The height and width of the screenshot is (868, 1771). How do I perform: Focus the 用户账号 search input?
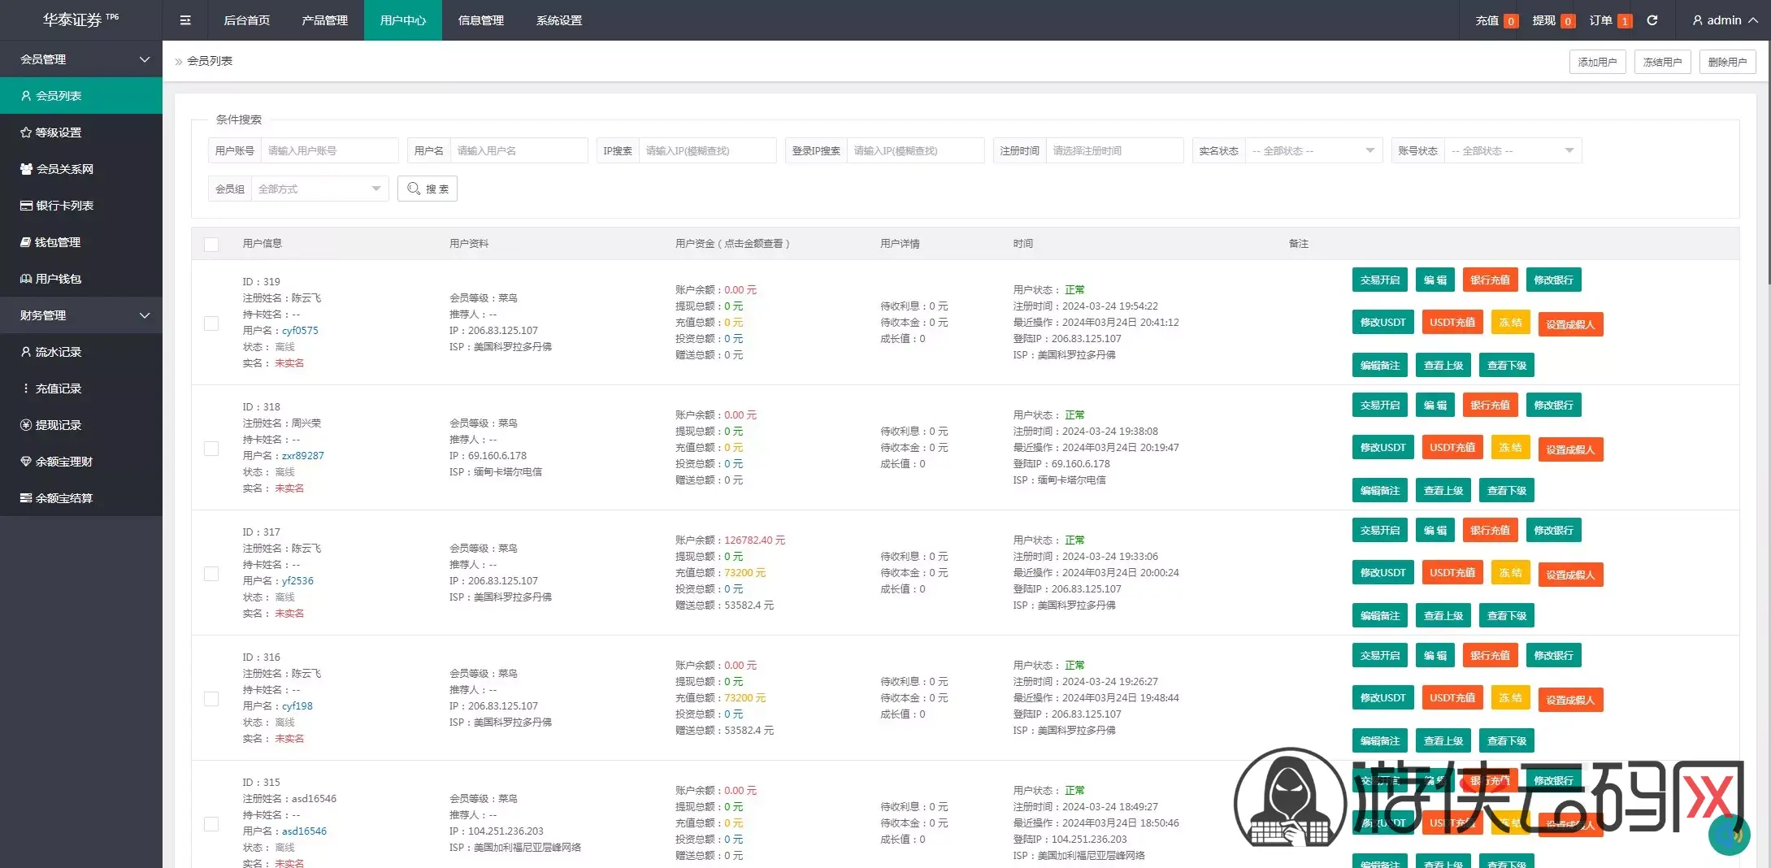pos(330,150)
